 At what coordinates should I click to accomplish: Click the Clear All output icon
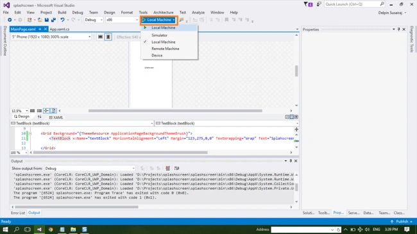tap(167, 168)
